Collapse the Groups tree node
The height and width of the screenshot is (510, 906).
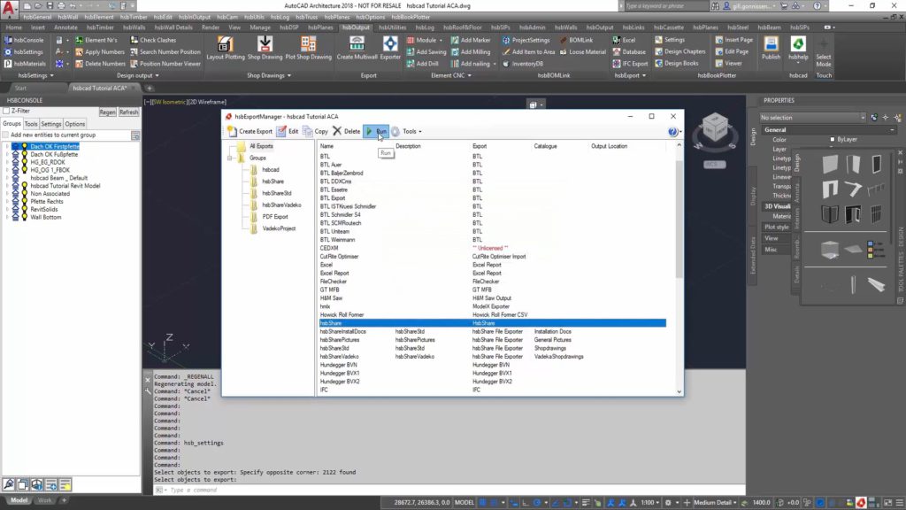click(x=230, y=158)
